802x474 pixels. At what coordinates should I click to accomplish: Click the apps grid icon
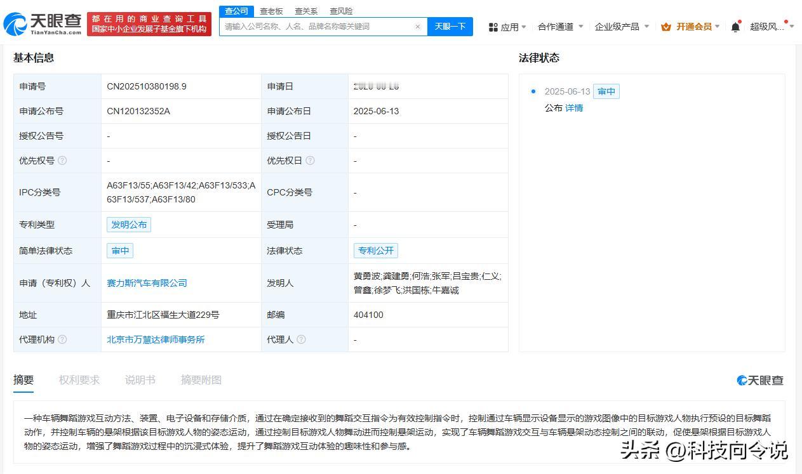point(493,27)
